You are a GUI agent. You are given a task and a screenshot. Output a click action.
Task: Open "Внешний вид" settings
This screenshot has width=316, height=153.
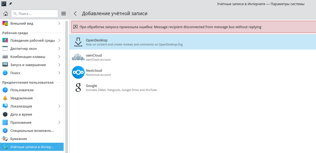(32, 23)
